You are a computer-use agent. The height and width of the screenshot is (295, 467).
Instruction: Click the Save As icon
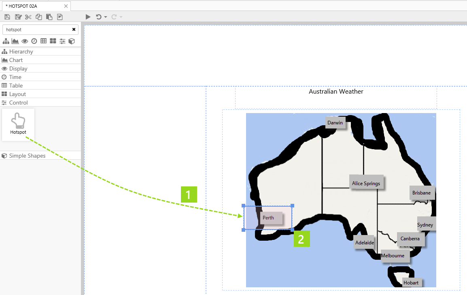point(18,17)
